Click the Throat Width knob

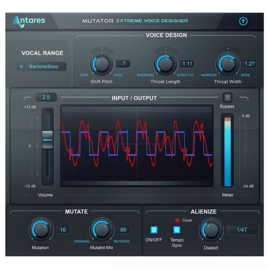pyautogui.click(x=228, y=64)
